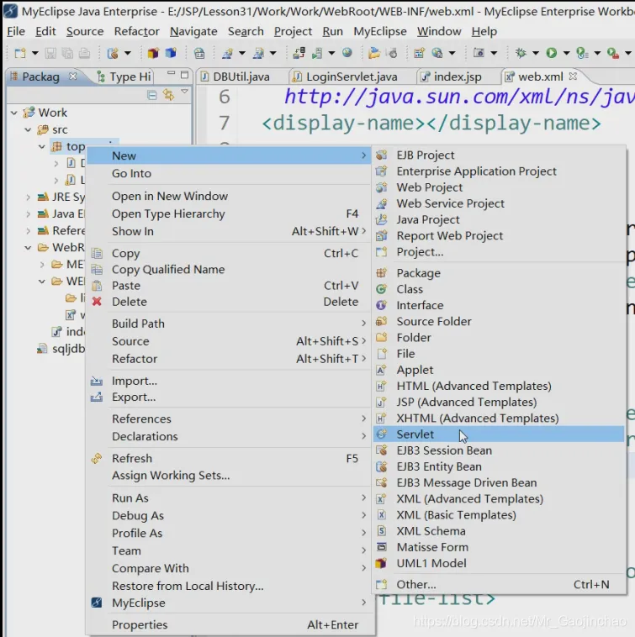Choose JSP (Advanced Templates) entry
This screenshot has height=637, width=635.
(499, 403)
